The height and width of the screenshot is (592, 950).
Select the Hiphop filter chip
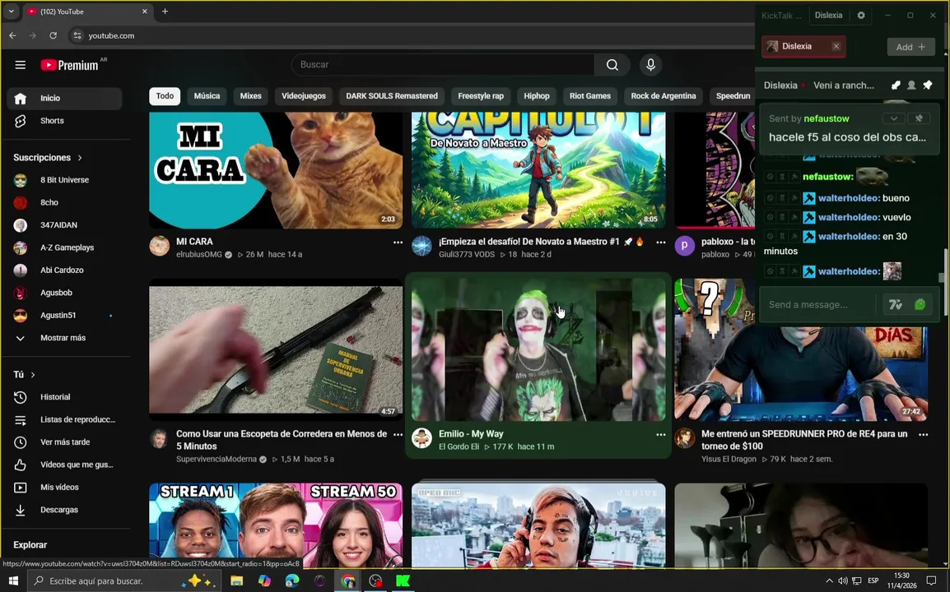tap(537, 96)
